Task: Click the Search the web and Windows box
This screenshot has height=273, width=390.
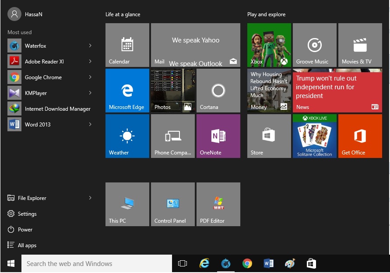Action: [x=96, y=263]
